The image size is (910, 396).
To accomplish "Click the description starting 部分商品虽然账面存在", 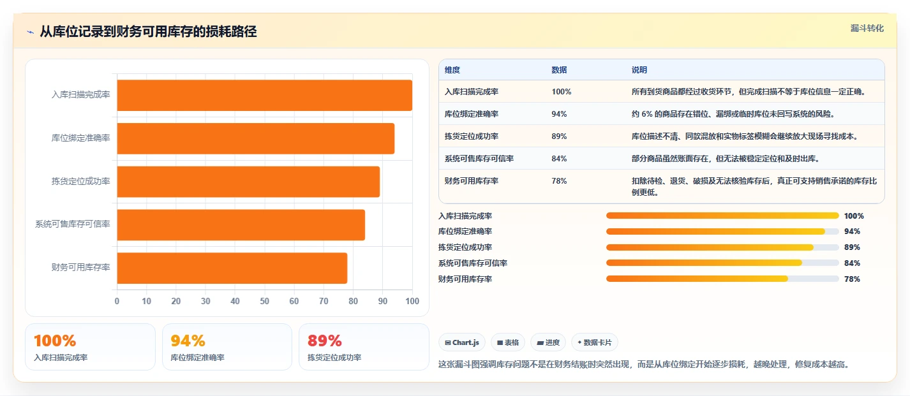I will point(726,159).
